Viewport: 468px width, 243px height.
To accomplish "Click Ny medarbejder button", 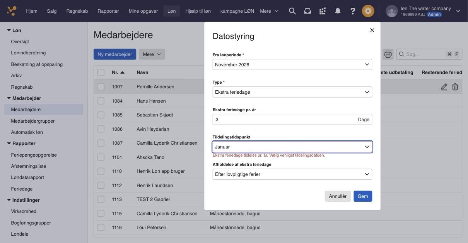I will [x=115, y=54].
